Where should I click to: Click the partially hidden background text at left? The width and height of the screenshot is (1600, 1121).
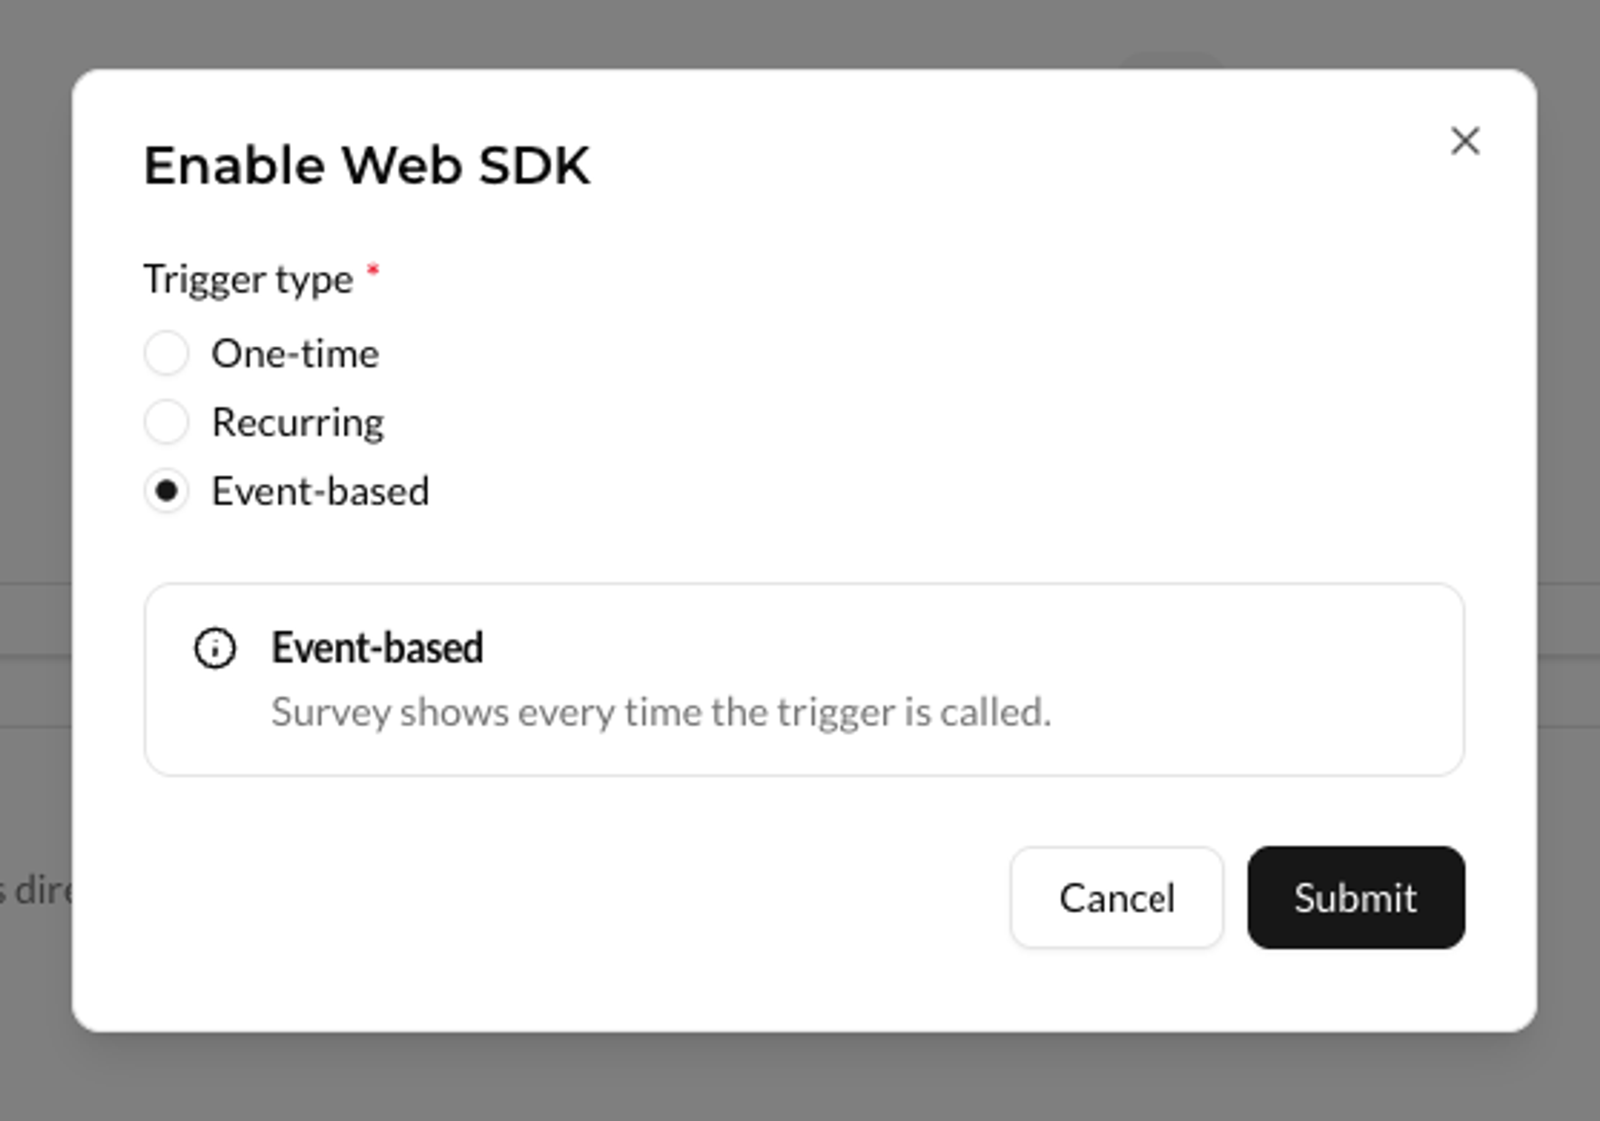35,890
